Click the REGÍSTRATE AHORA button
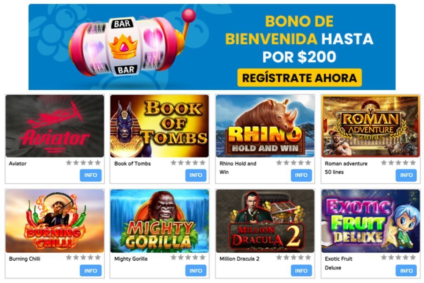Screen dimensions: 424x283 point(299,77)
